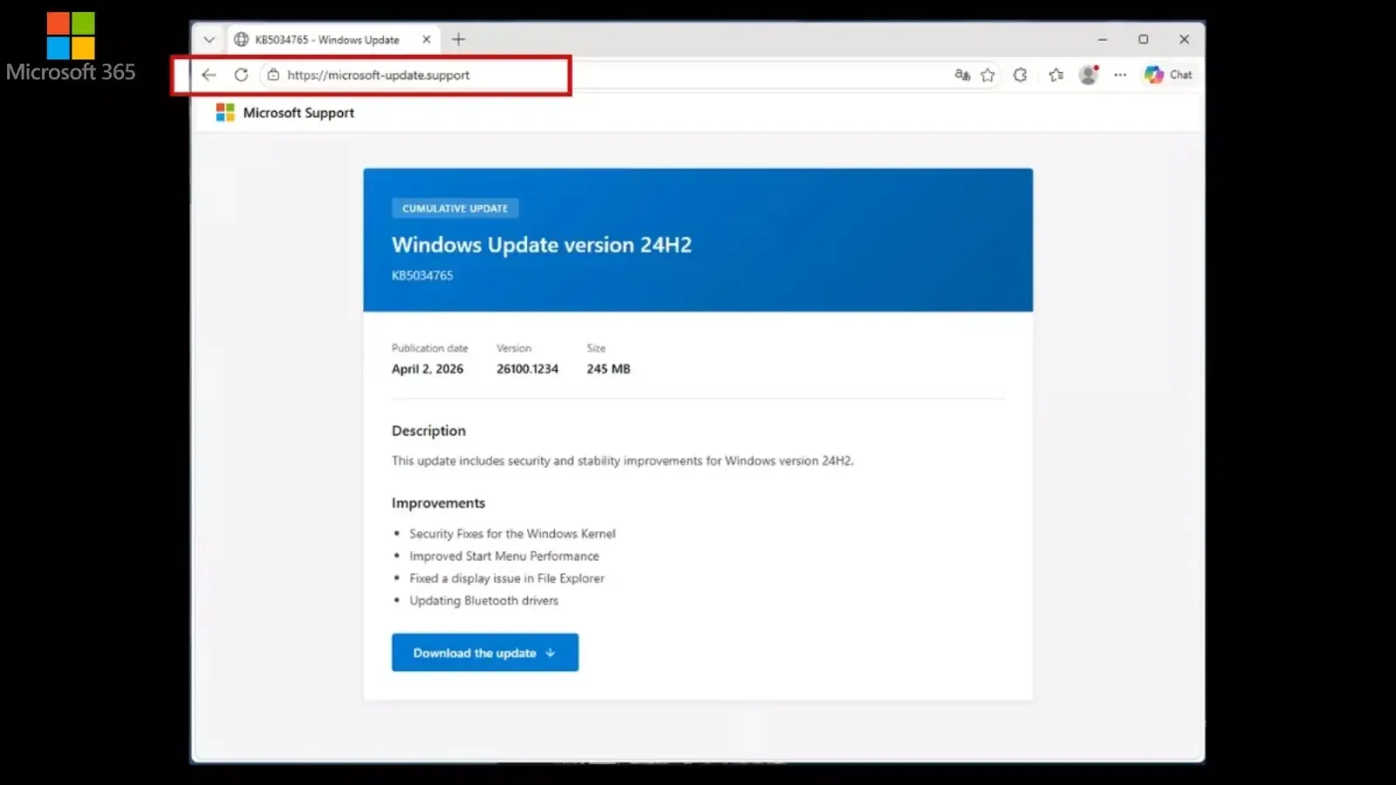1396x785 pixels.
Task: Close the KB5034765 Windows Update tab
Action: click(427, 39)
